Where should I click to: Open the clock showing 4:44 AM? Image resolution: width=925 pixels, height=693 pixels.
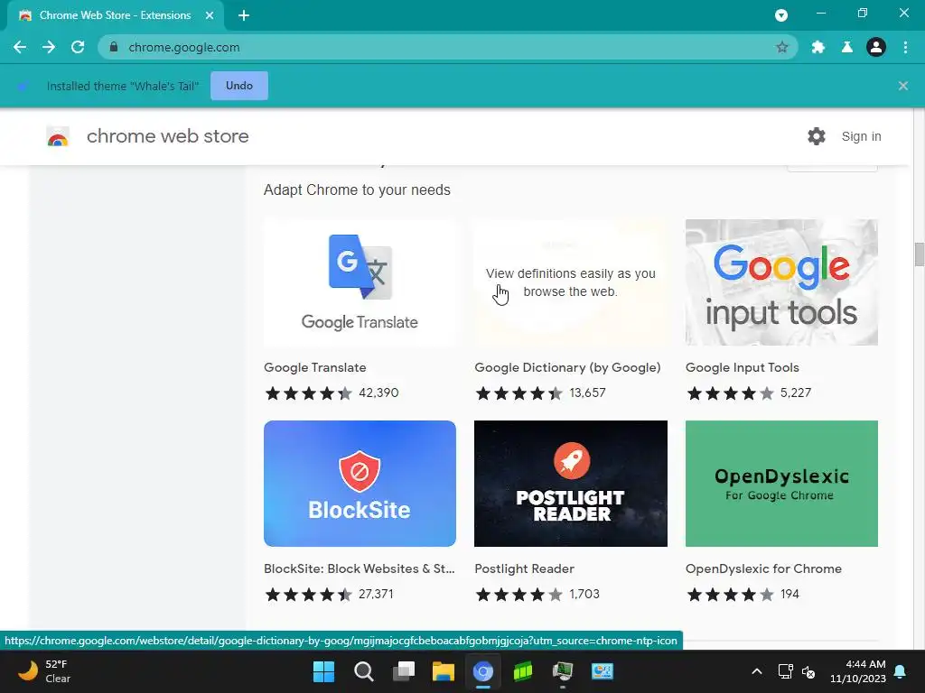pos(858,671)
